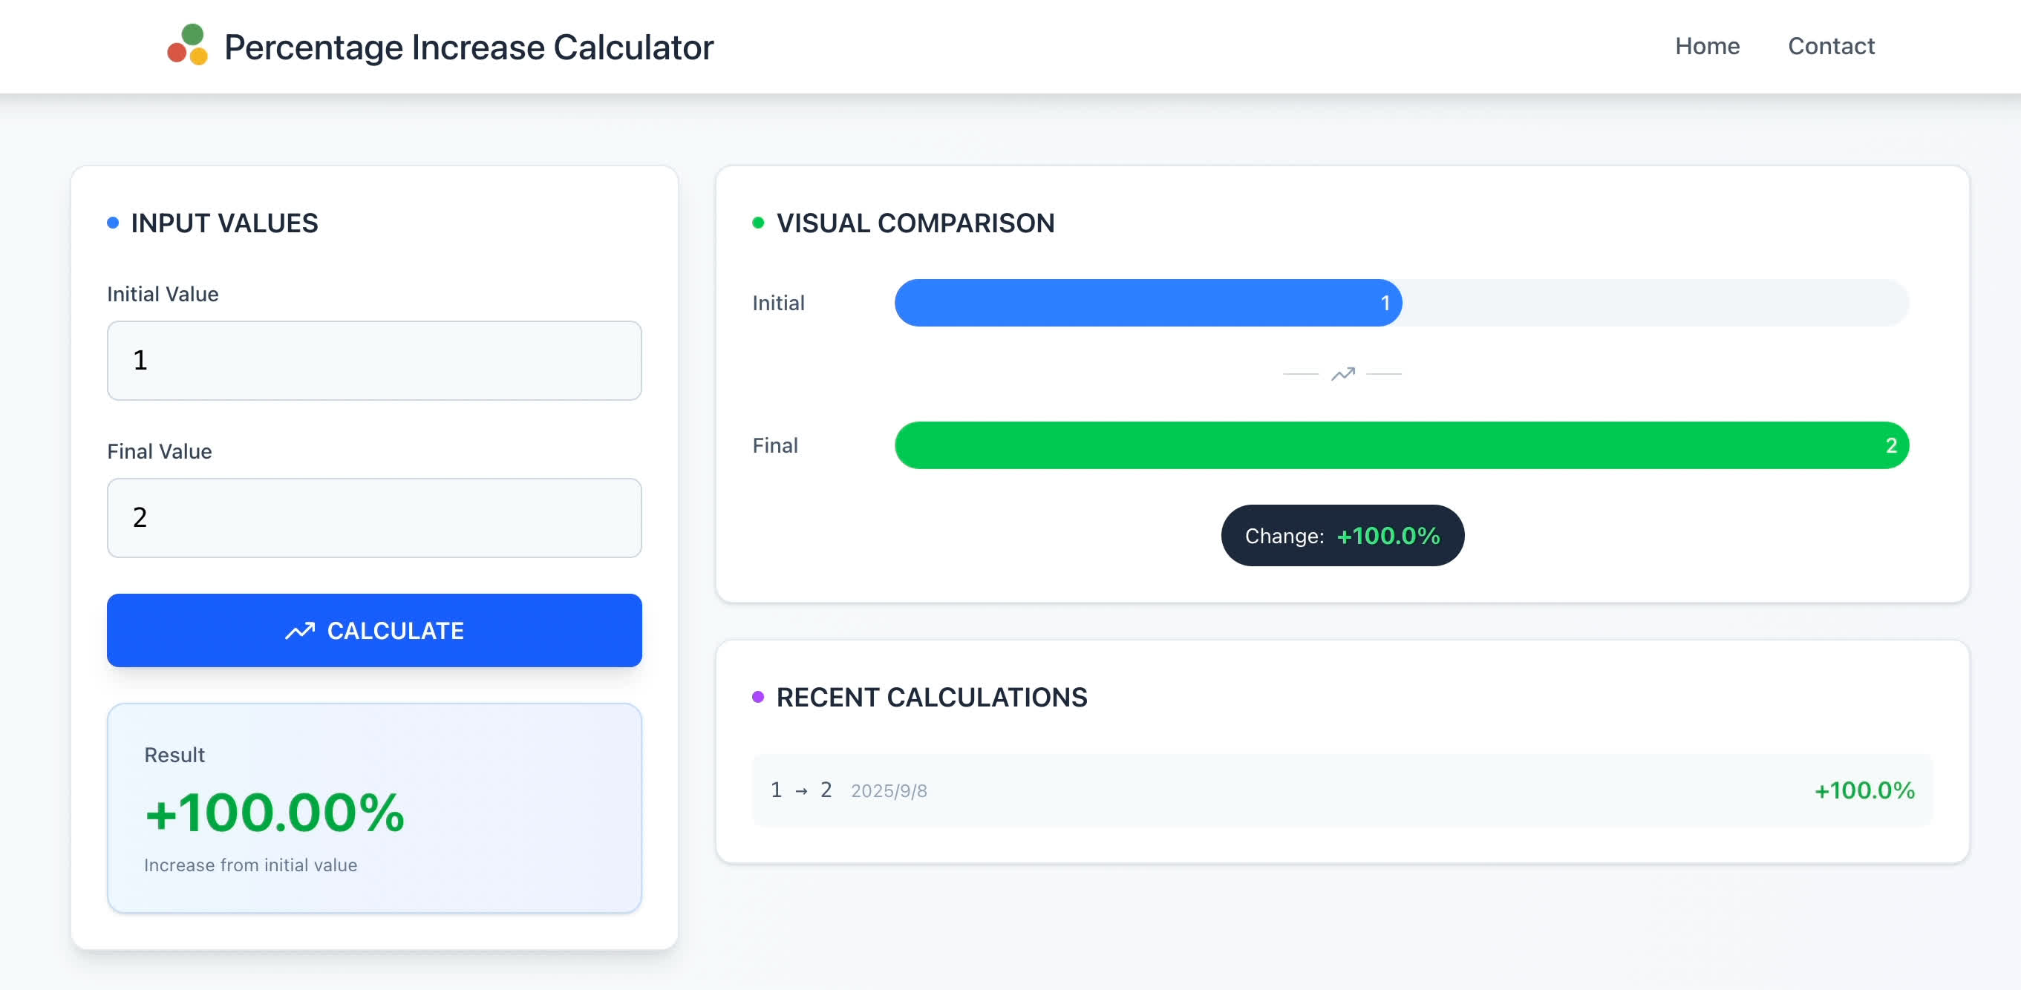This screenshot has height=990, width=2021.
Task: Click the Percentage Increase Calculator title
Action: 468,47
